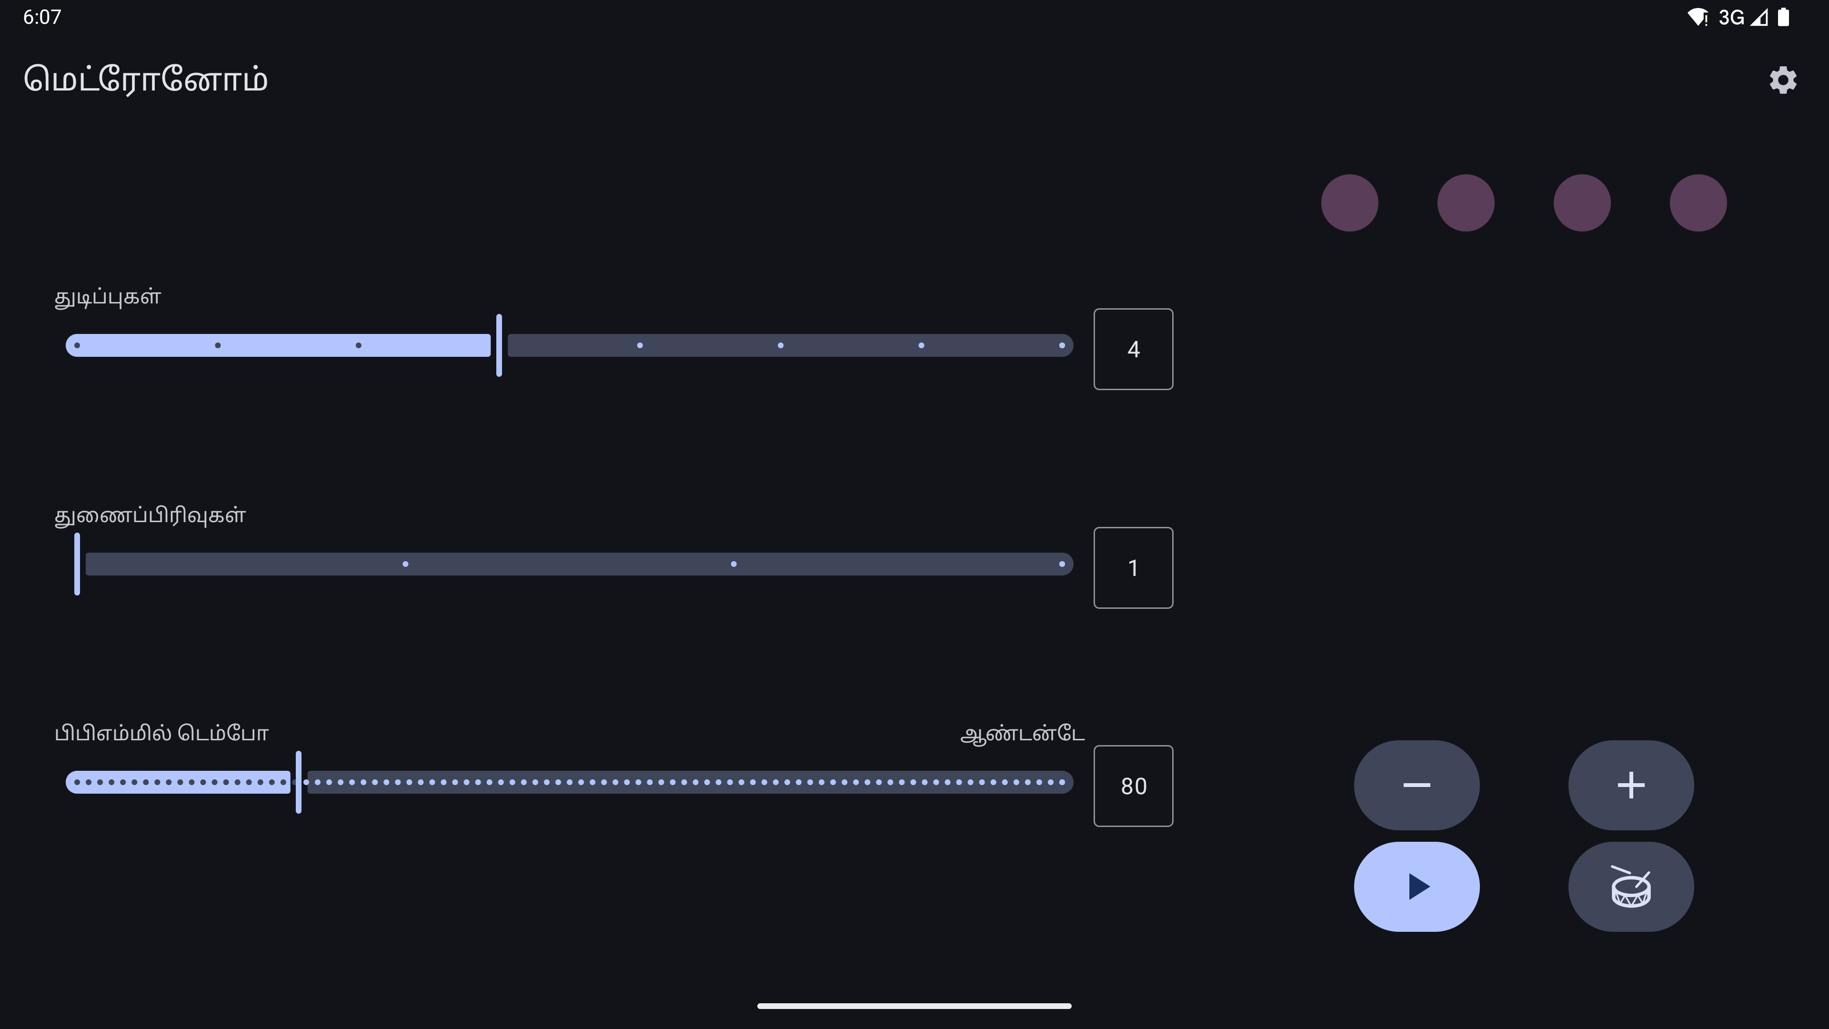Click the first tick on the beats slider

[x=77, y=346]
